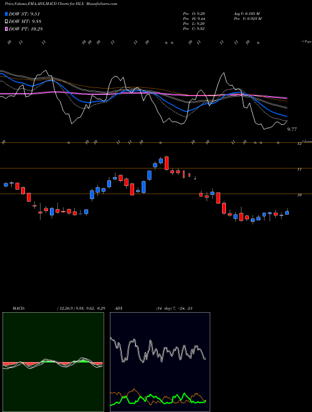The width and height of the screenshot is (312, 412).
Task: Click the last blue candlestick on the far right
Action: [287, 212]
